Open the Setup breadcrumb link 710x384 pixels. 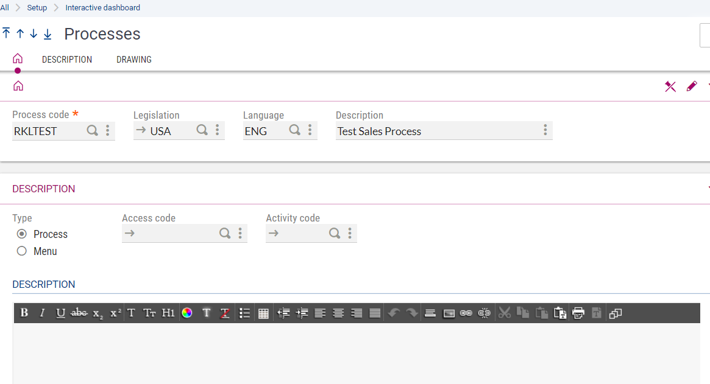[37, 8]
